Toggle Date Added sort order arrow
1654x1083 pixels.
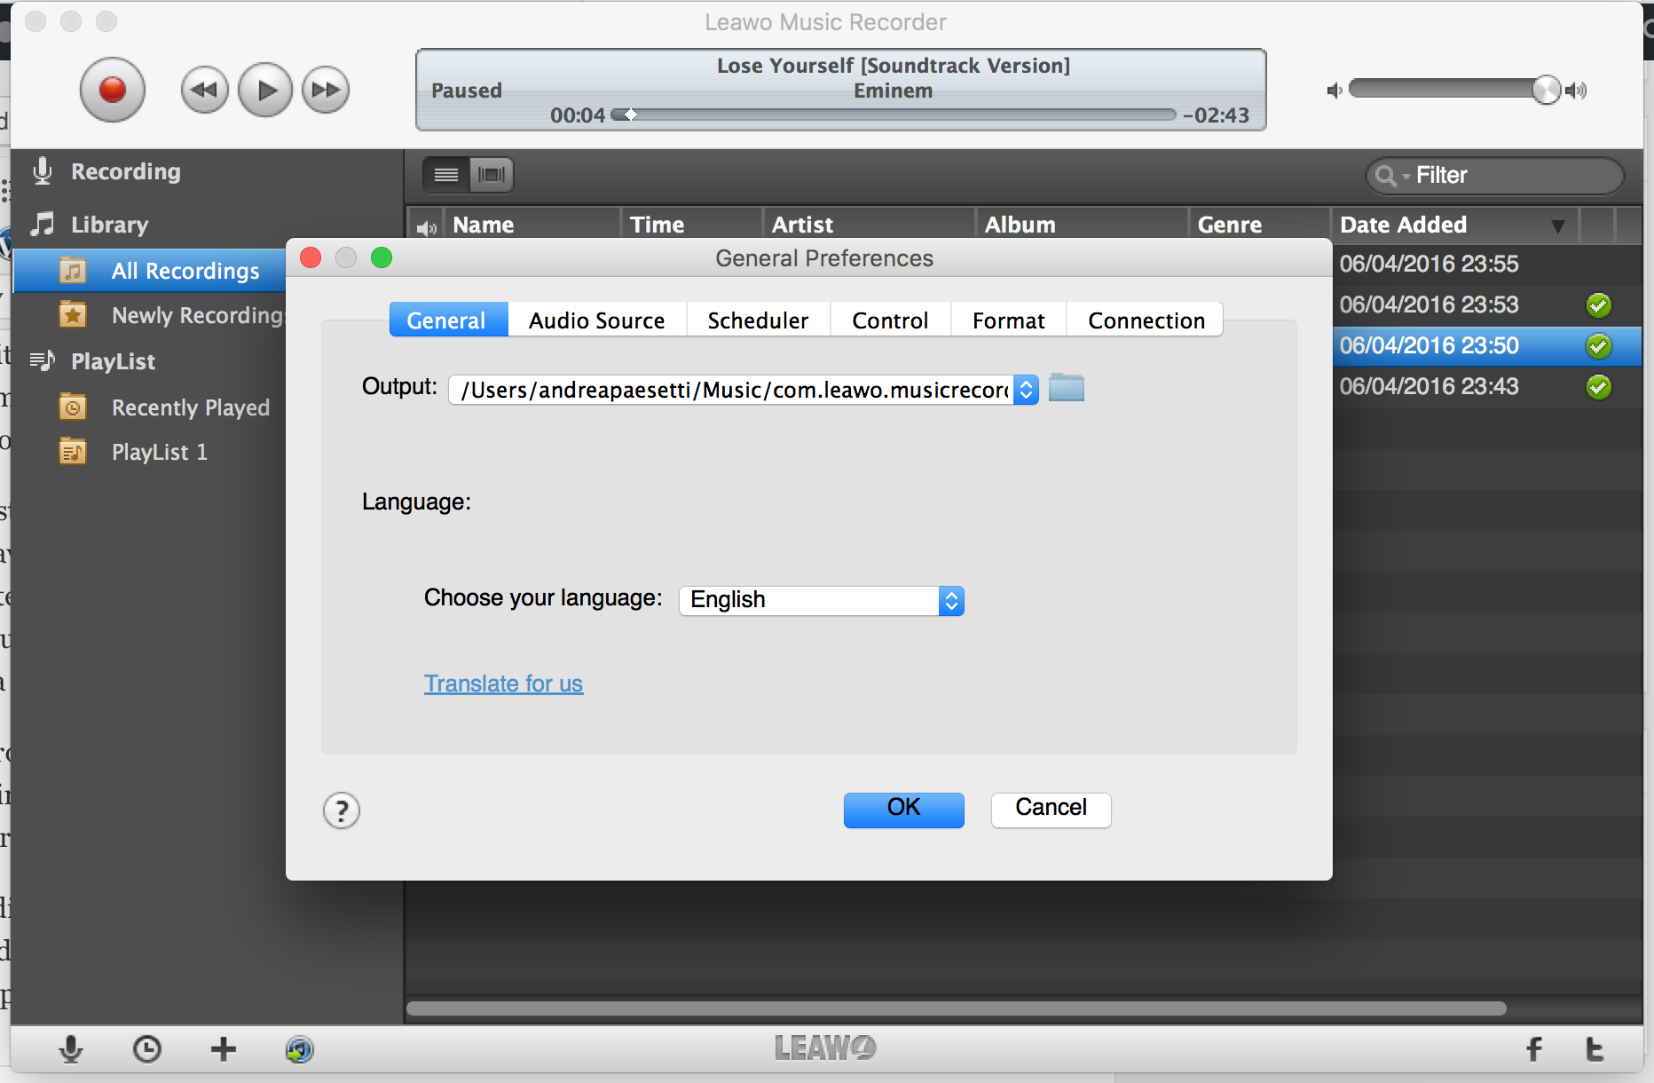(1557, 226)
